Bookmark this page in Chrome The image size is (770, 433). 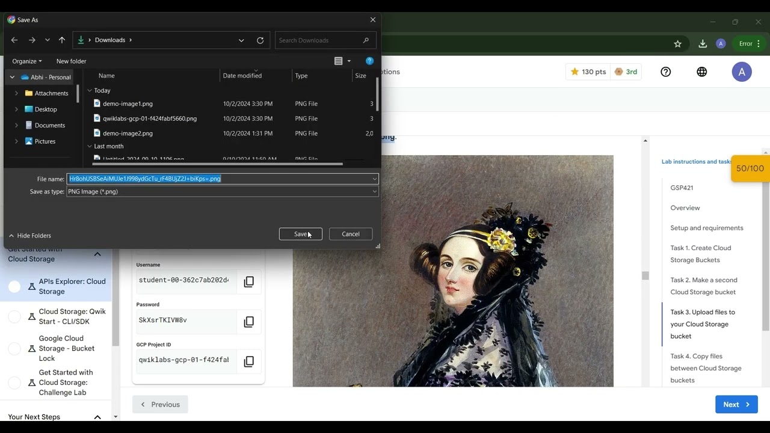677,44
